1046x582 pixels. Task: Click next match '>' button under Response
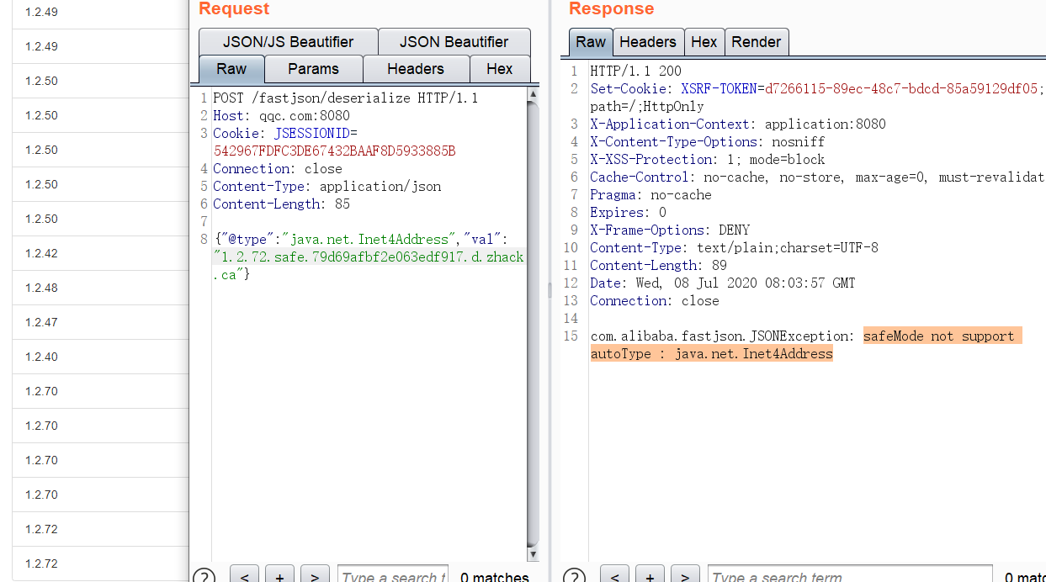point(685,576)
